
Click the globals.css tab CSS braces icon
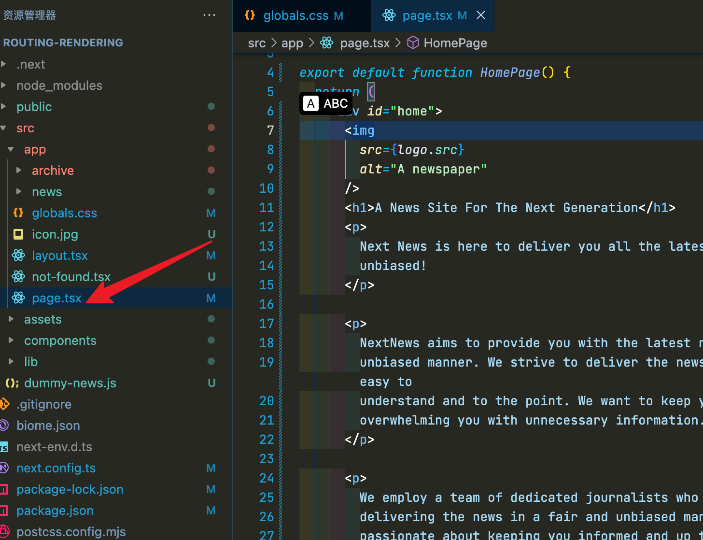250,15
